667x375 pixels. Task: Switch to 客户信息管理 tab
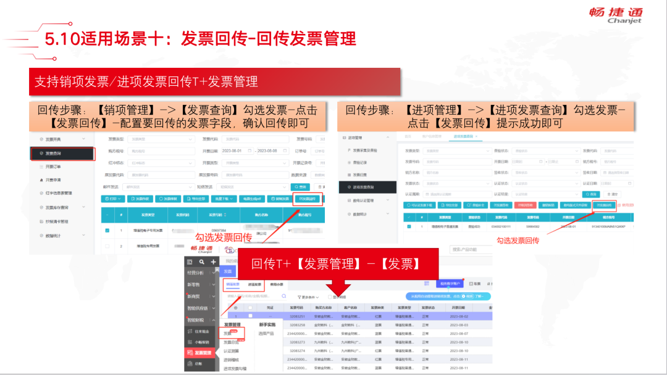(432, 136)
